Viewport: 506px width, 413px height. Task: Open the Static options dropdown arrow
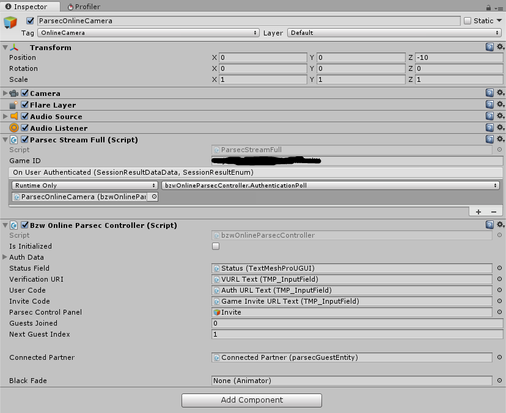499,21
